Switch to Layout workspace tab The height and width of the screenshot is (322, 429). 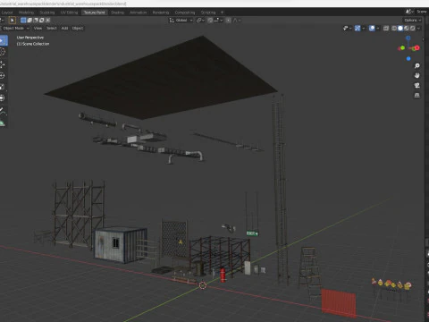tap(7, 13)
